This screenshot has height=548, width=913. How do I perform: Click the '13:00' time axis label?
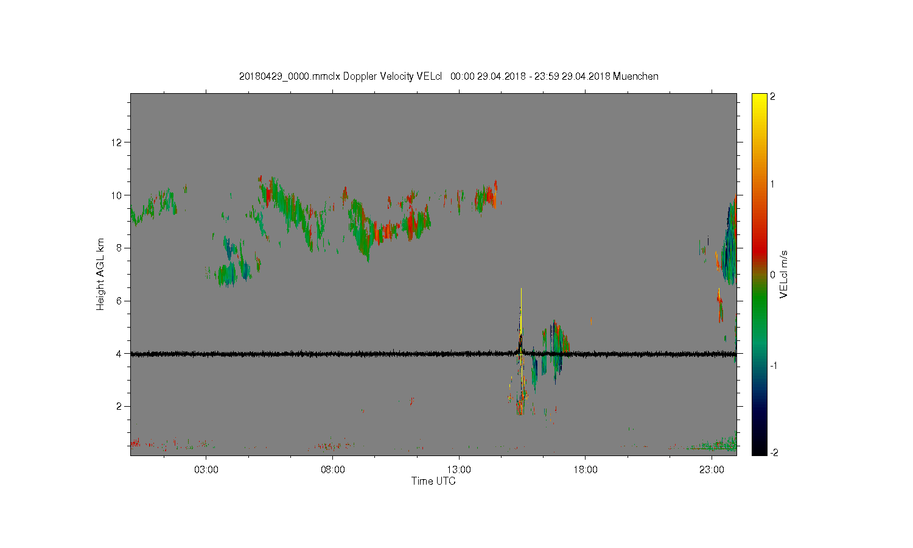click(459, 470)
